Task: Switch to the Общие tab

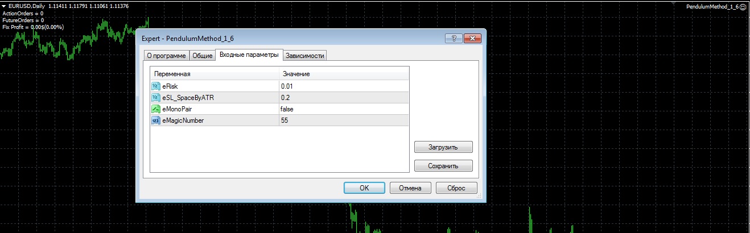Action: [202, 56]
